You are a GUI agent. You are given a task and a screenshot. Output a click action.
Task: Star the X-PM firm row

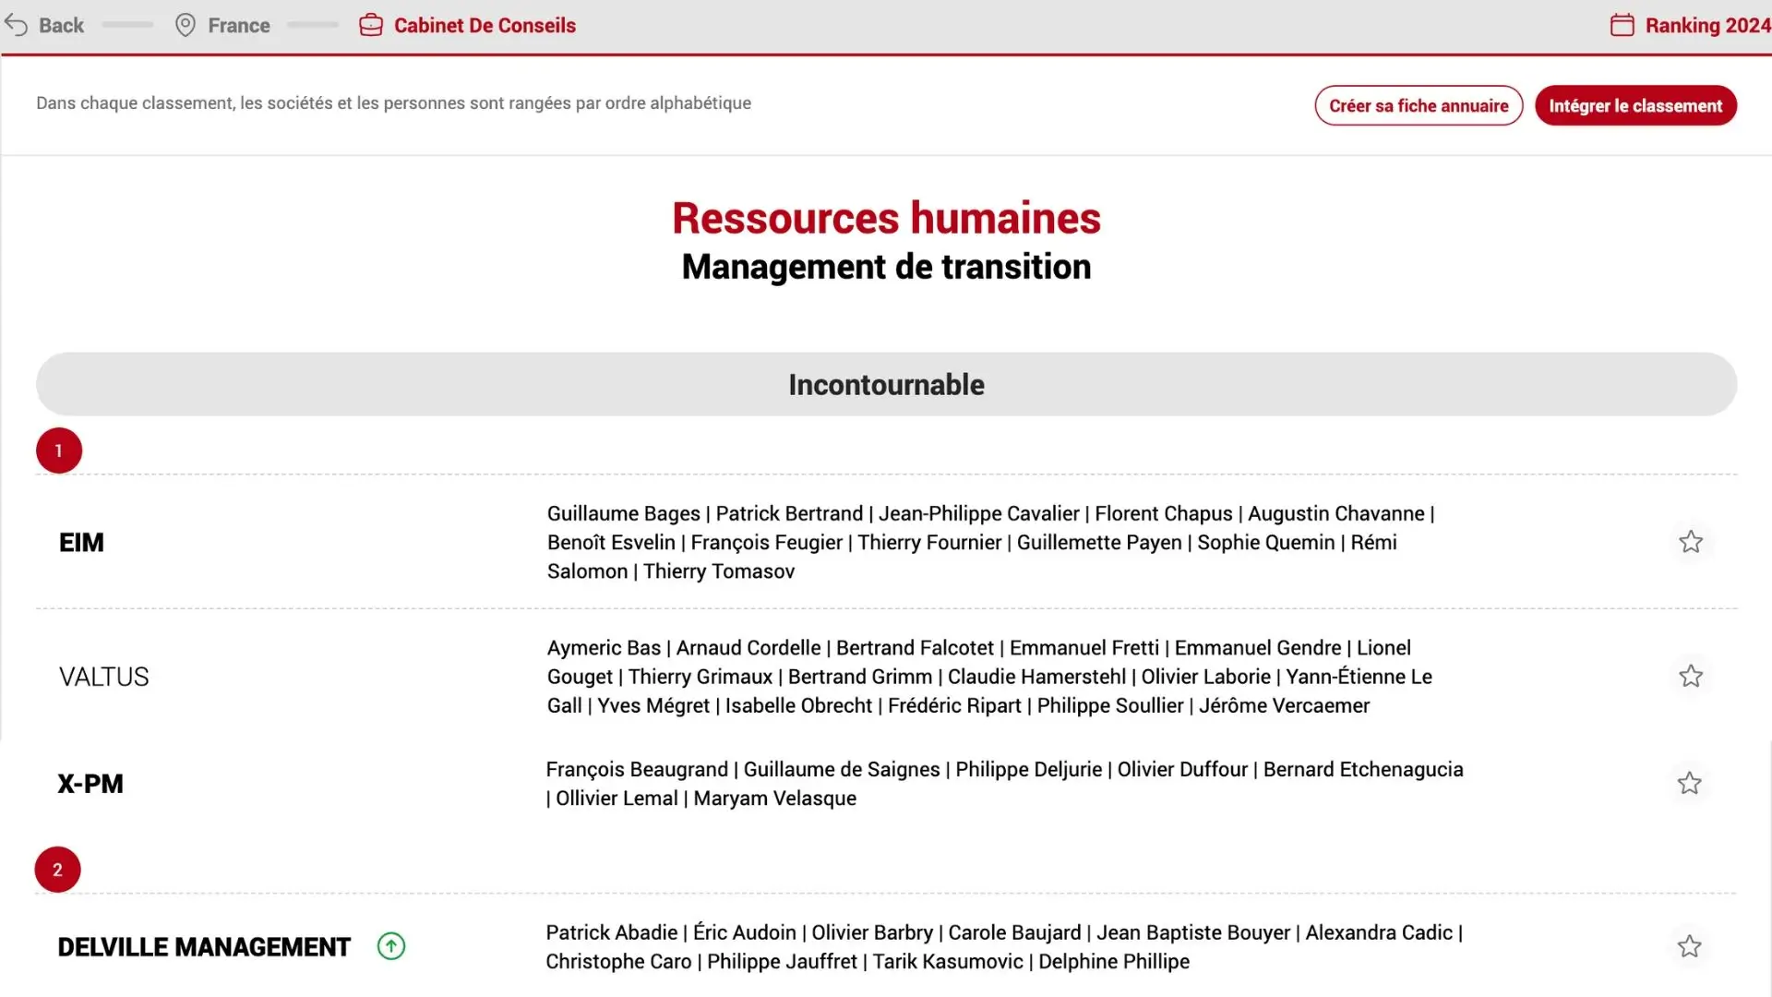[x=1689, y=784]
